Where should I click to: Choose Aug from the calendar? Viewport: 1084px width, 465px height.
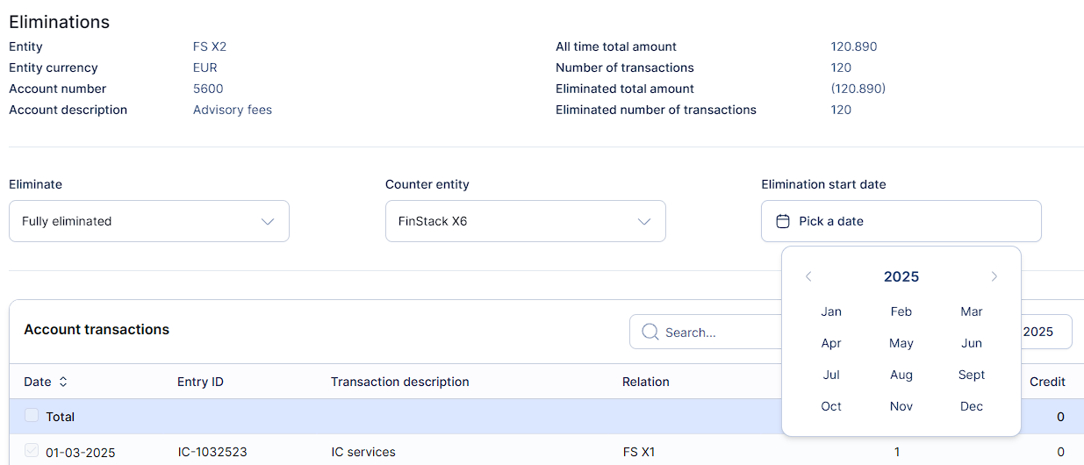[x=901, y=375]
